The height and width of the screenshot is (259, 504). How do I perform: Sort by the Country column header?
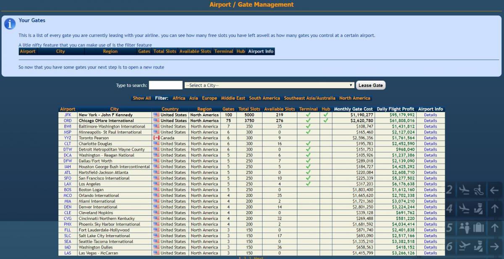click(170, 109)
